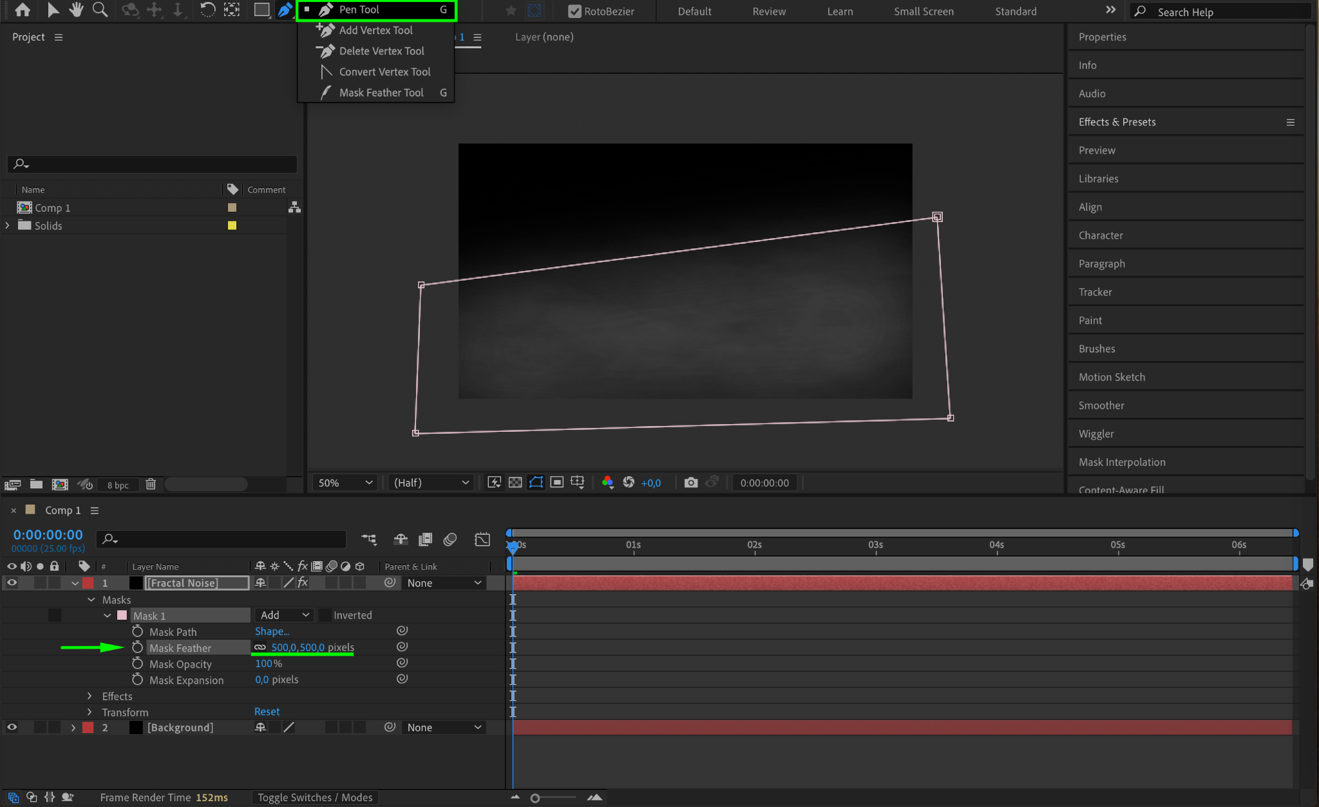Screen dimensions: 1319x807
Task: Hide the Background layer eye icon
Action: pyautogui.click(x=12, y=727)
